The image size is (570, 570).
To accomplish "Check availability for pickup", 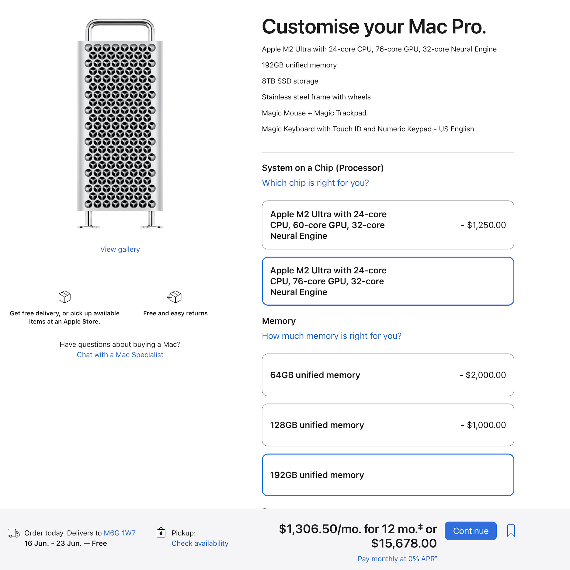I will coord(200,543).
